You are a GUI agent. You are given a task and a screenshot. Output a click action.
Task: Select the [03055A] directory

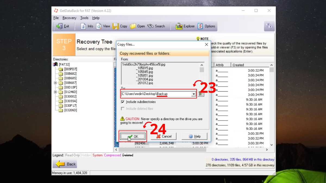click(x=70, y=101)
